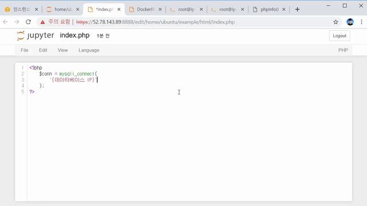Open the Chrome profile avatar

(x=350, y=22)
